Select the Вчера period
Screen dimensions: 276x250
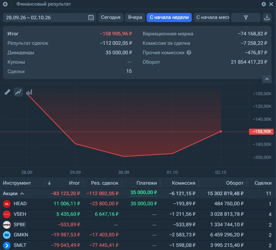coord(135,17)
